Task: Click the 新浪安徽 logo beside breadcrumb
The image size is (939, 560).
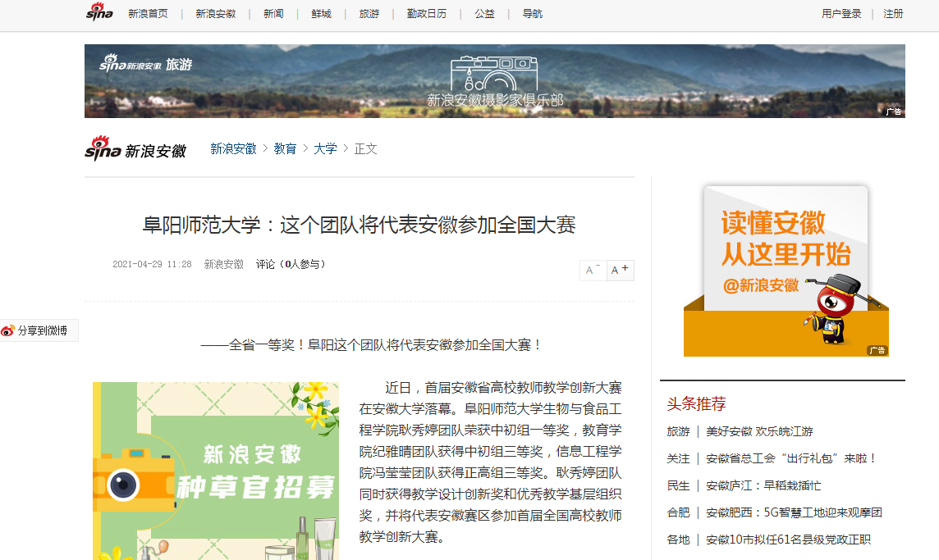Action: 135,149
